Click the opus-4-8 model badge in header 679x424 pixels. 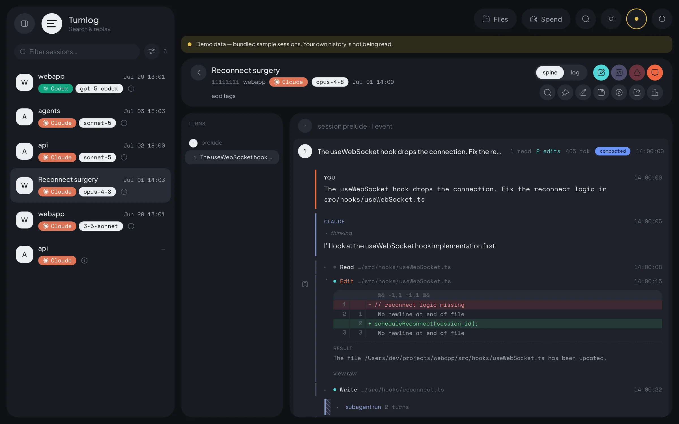click(330, 82)
